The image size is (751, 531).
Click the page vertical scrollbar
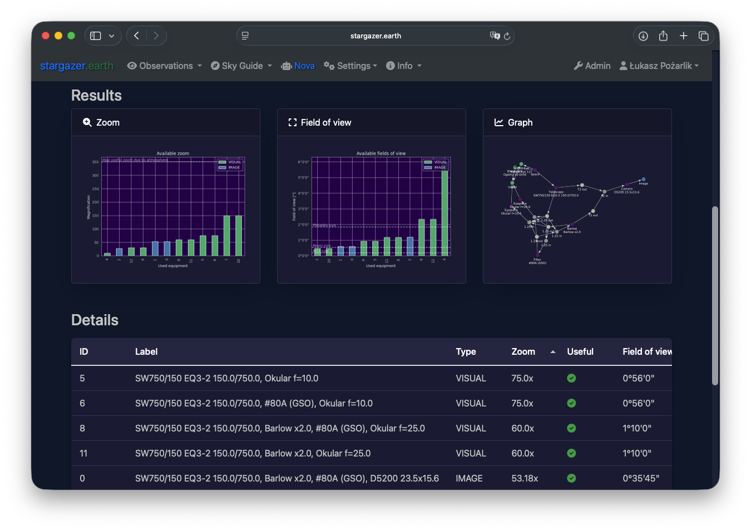point(715,295)
